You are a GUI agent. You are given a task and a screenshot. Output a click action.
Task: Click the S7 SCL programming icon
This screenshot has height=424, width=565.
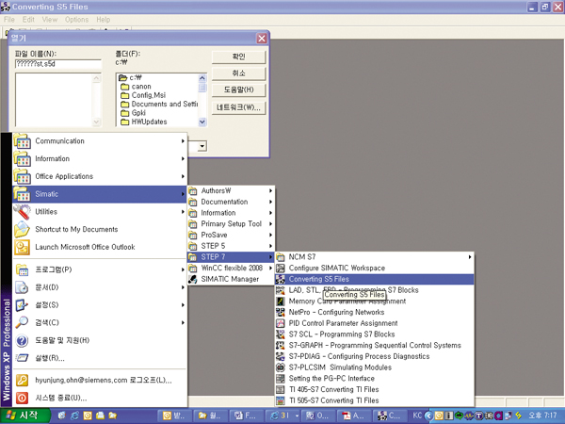pos(281,334)
